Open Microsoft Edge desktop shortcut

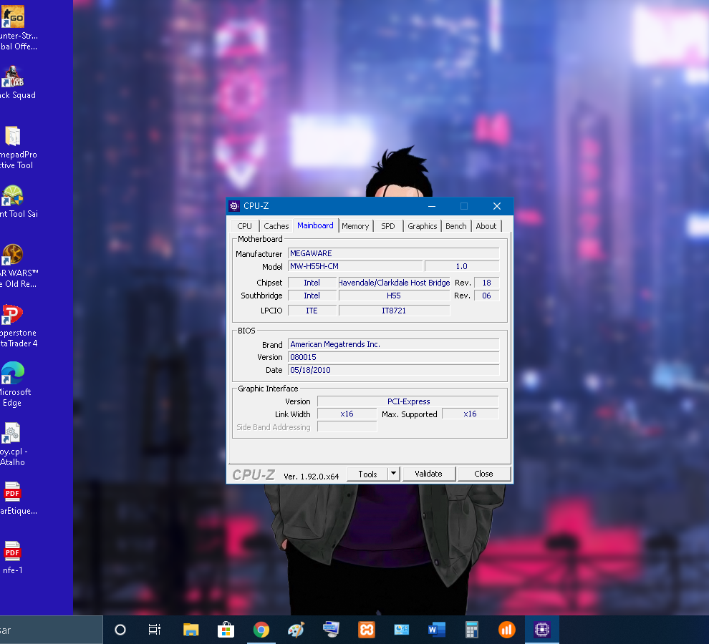pos(14,384)
